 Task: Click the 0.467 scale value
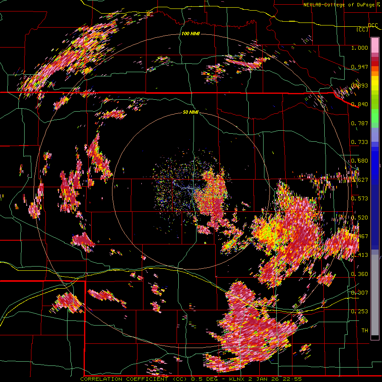[360, 236]
